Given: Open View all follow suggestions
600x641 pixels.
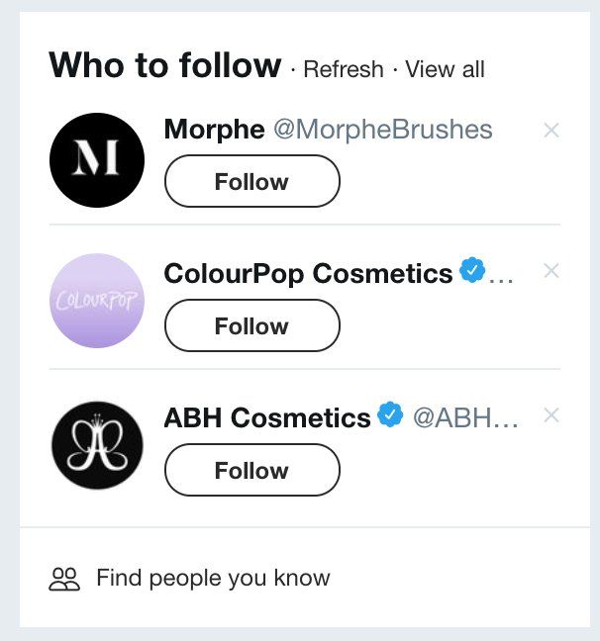Looking at the screenshot, I should [446, 69].
